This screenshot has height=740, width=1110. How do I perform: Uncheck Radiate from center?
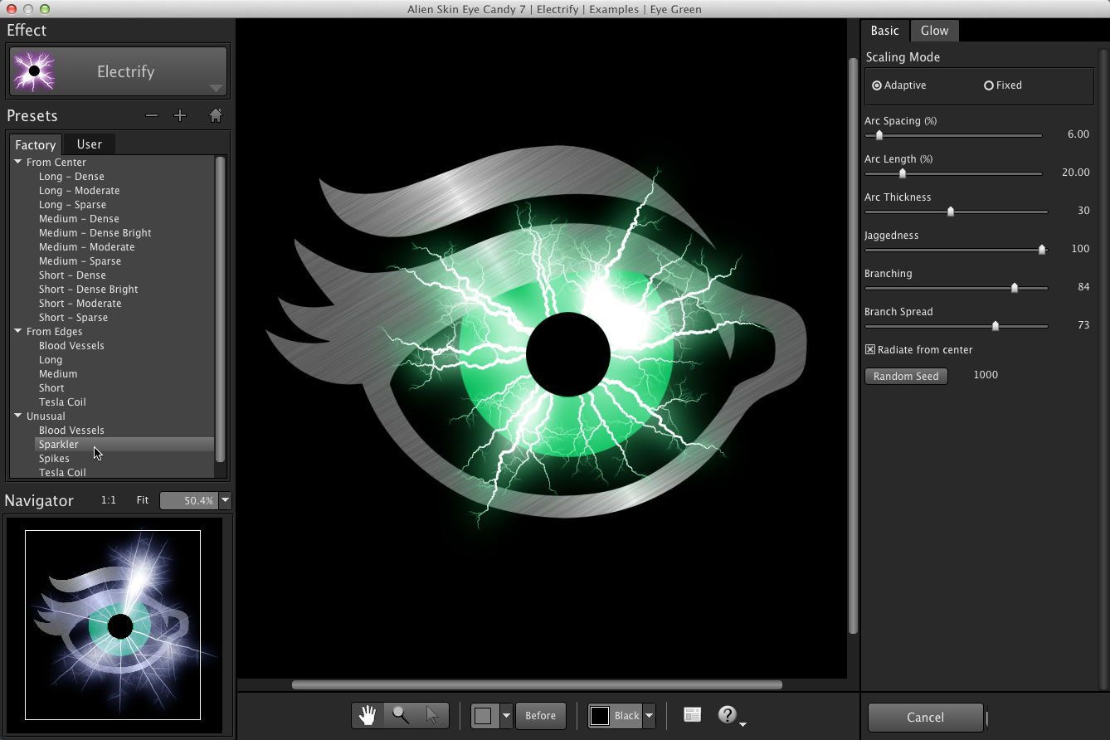(x=871, y=349)
